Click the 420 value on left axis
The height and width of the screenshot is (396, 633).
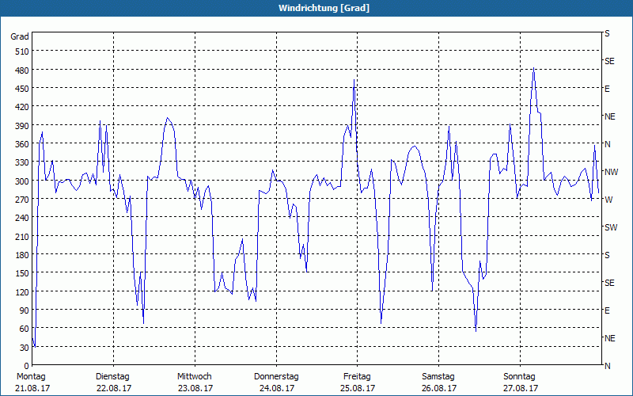pyautogui.click(x=22, y=107)
